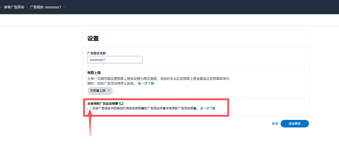This screenshot has width=339, height=147.
Task: Click the chevron after 所有广告活动 breadcrumb
Action: [27, 7]
